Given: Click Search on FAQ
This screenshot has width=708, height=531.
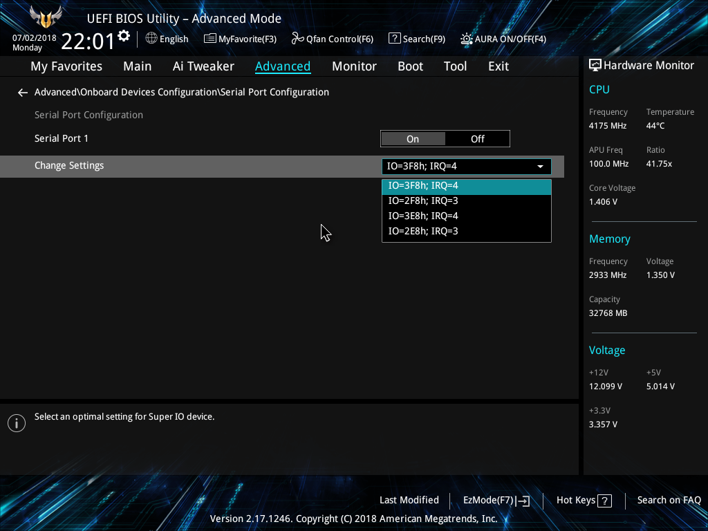Looking at the screenshot, I should [669, 501].
